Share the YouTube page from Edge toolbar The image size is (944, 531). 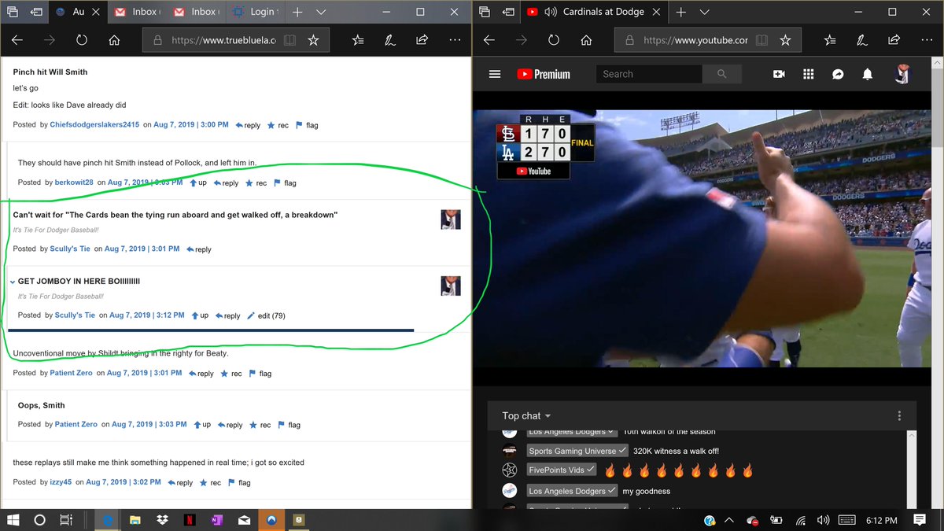tap(894, 40)
